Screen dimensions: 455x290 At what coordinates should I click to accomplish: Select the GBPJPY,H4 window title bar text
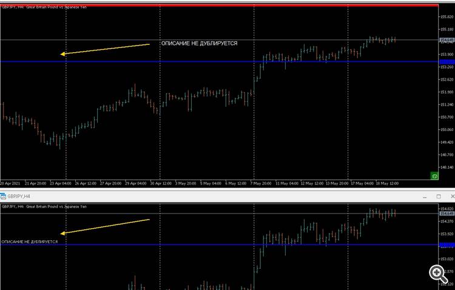(x=19, y=197)
